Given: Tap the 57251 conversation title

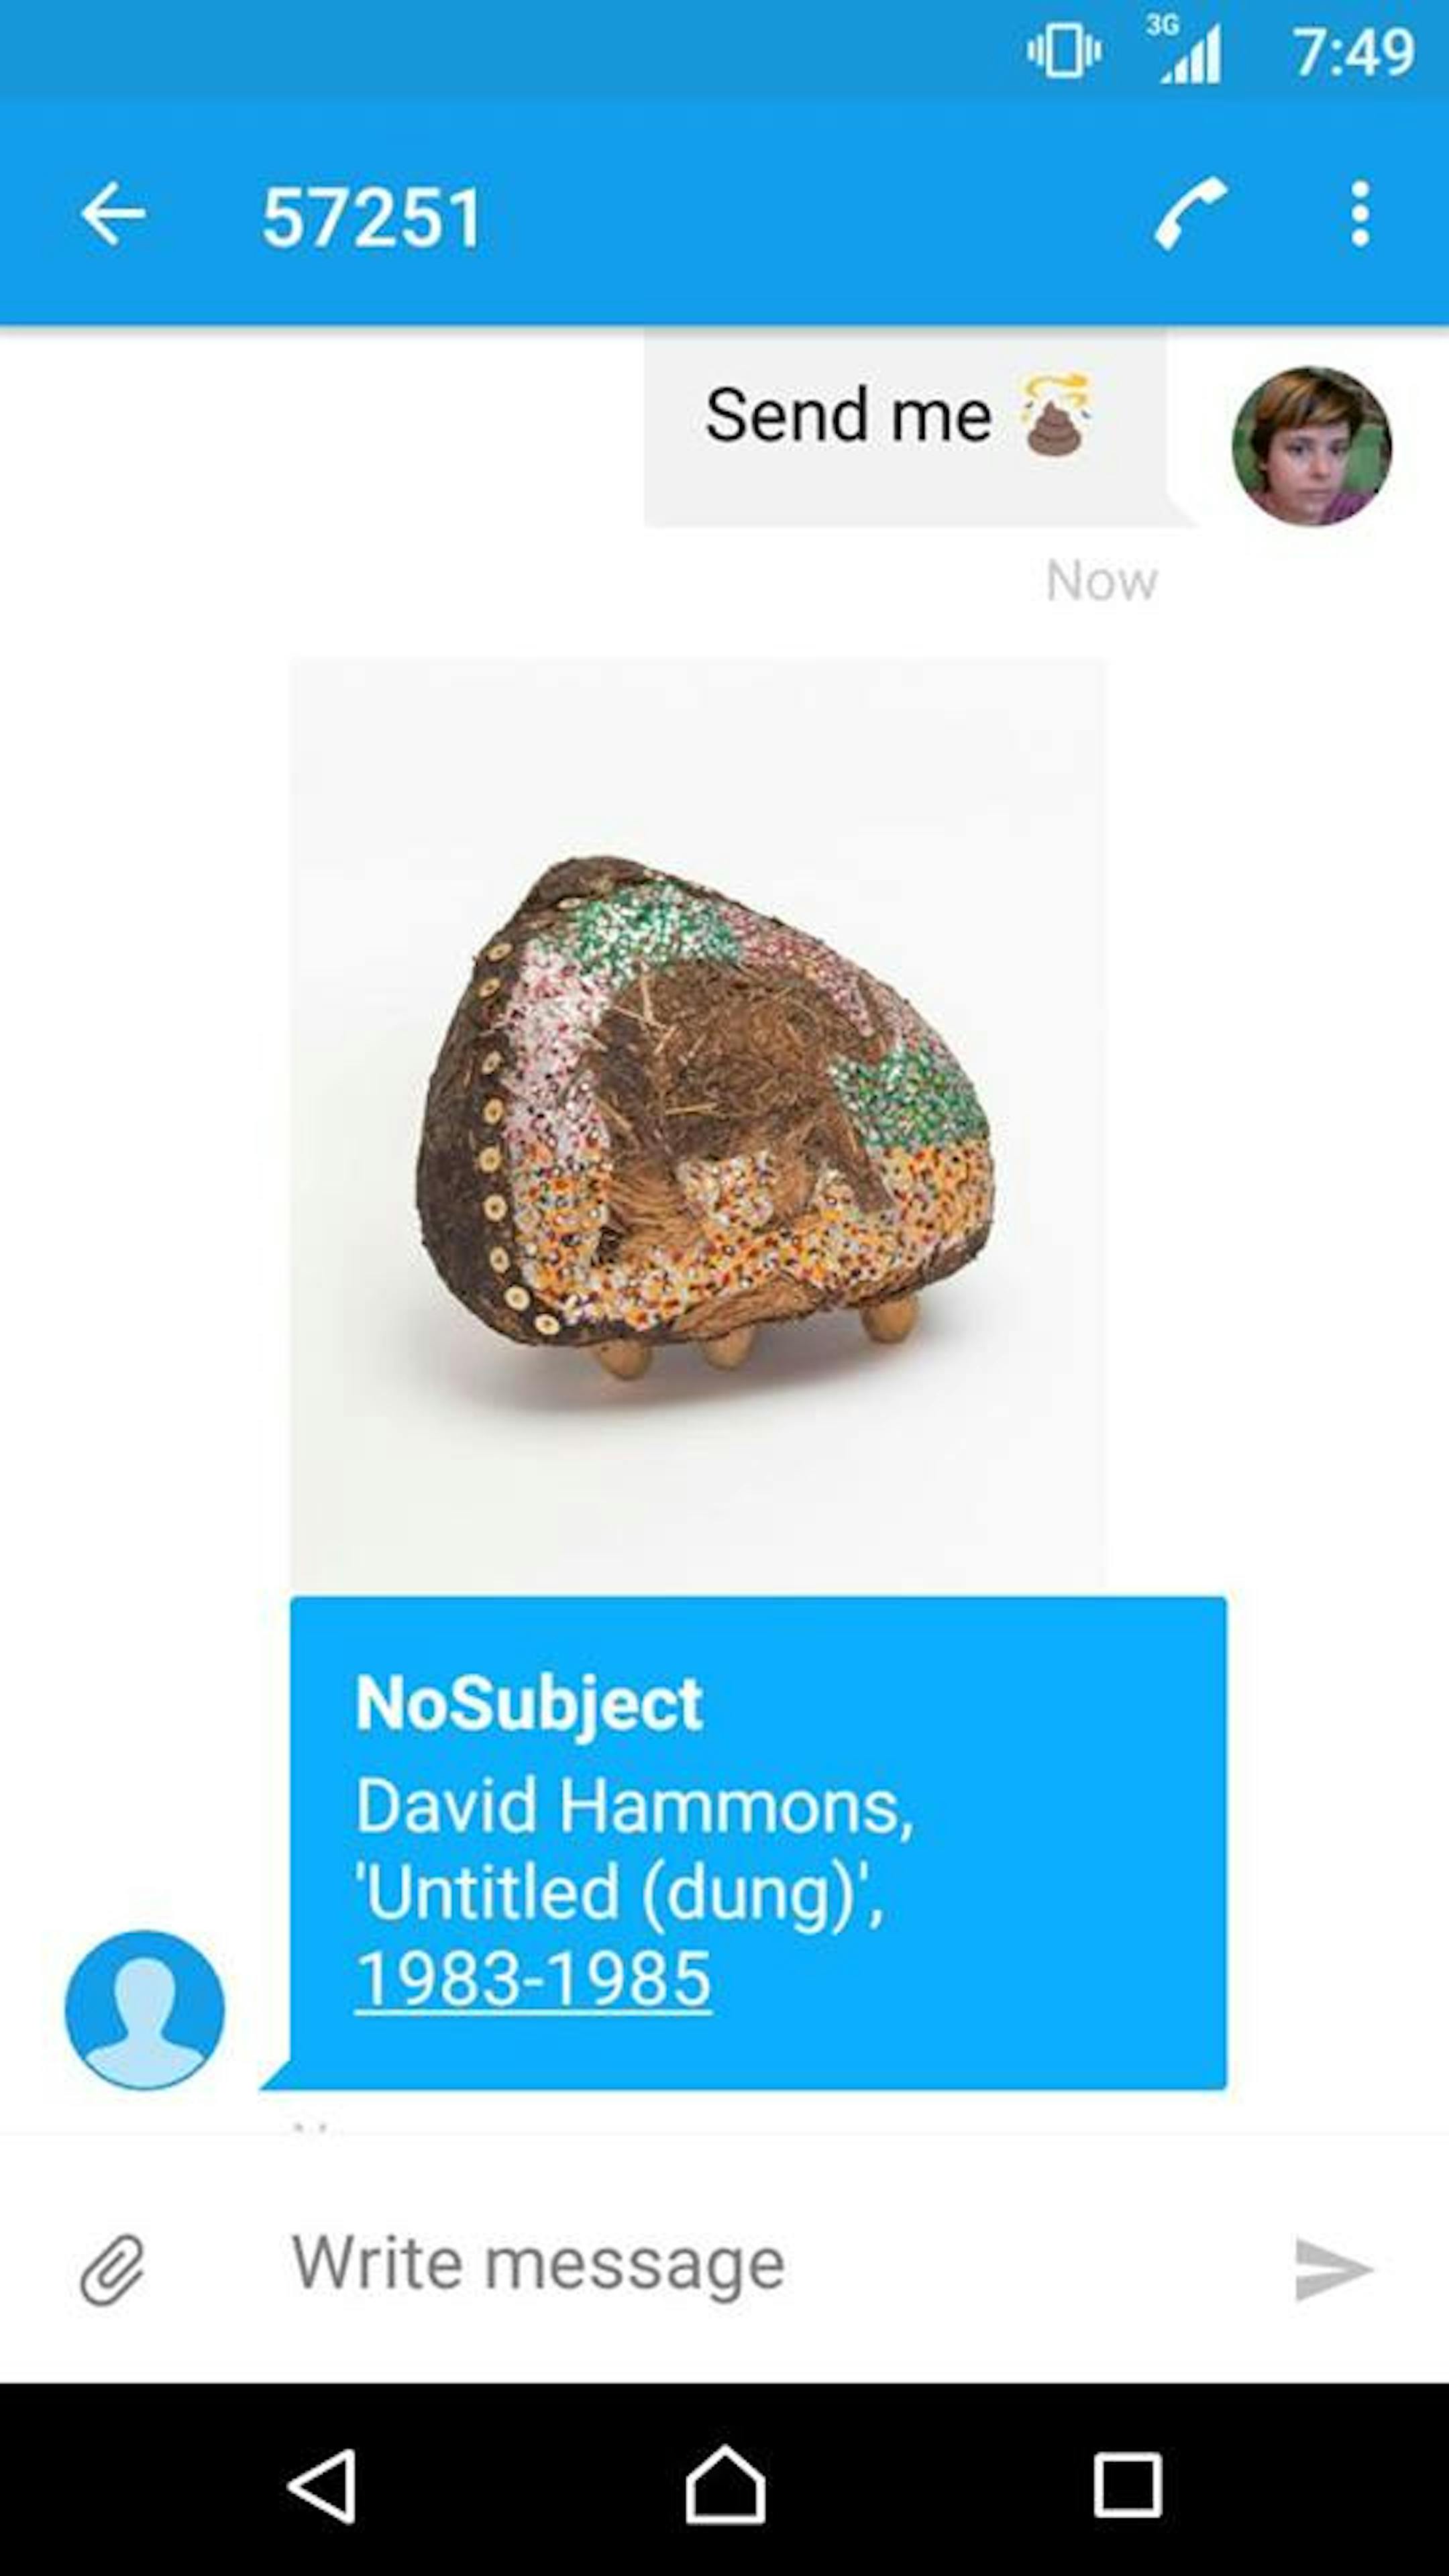Looking at the screenshot, I should coord(372,217).
